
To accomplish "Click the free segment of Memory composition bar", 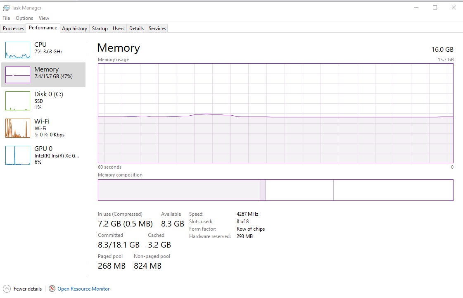I will tap(393, 190).
